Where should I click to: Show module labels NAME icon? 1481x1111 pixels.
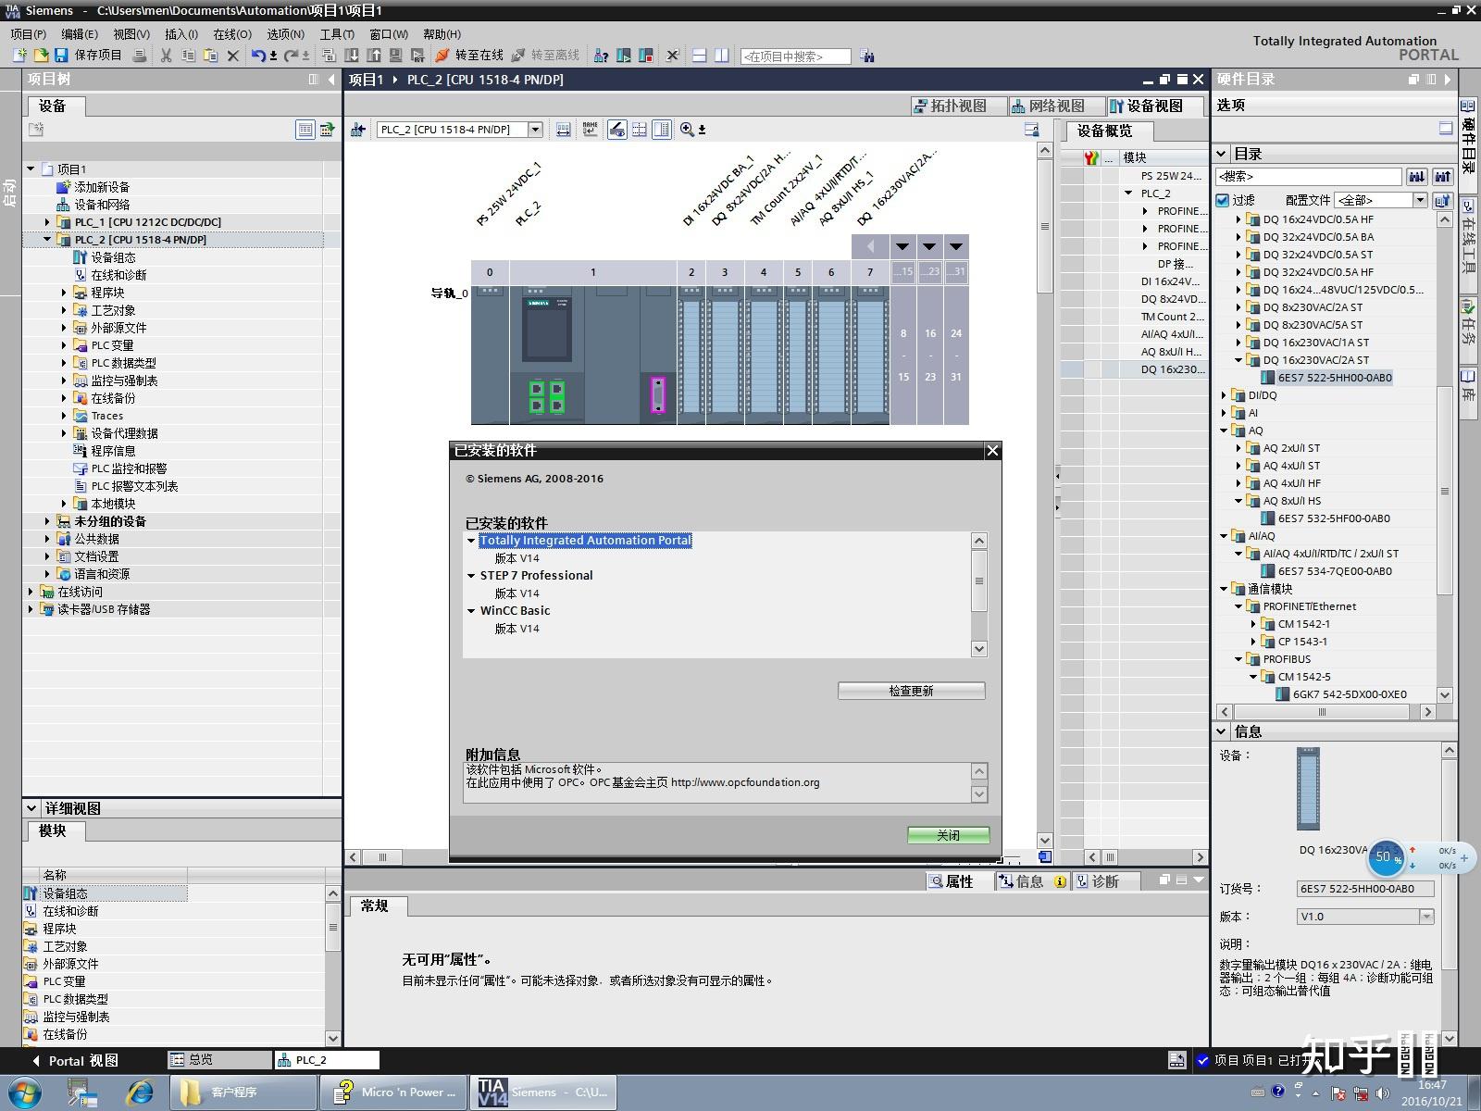pos(590,130)
